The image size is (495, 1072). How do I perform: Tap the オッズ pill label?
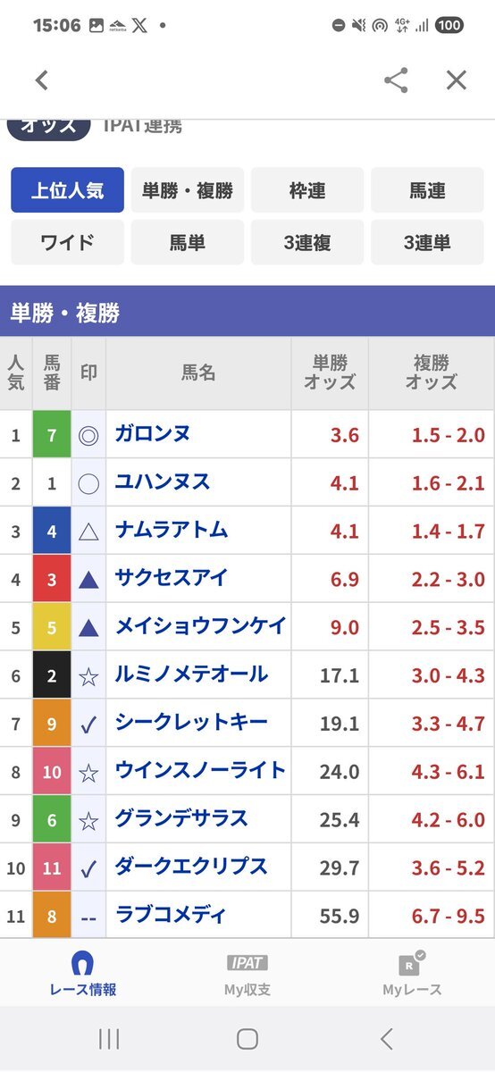tap(49, 125)
